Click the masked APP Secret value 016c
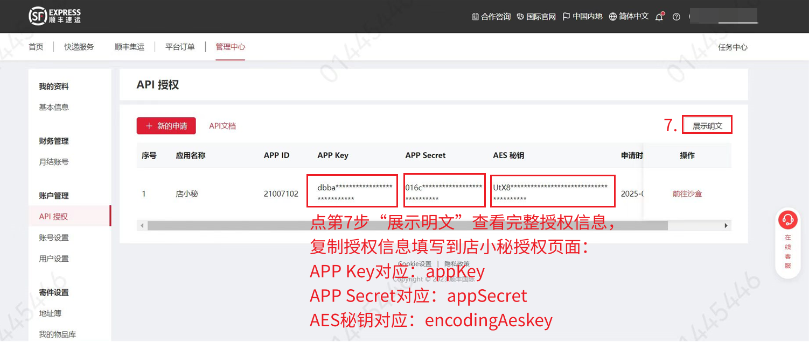Viewport: 809px width, 344px height. pos(443,193)
